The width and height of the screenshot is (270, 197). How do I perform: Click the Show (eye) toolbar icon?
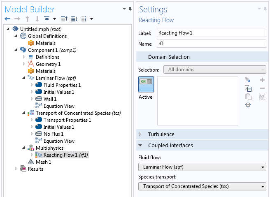tap(47, 19)
